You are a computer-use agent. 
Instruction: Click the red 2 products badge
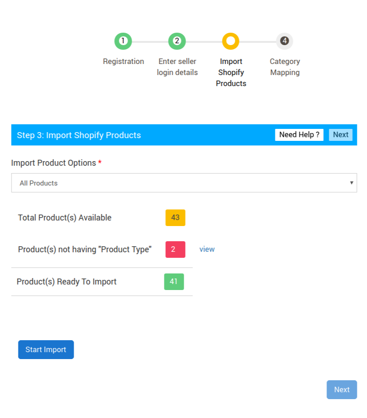[175, 249]
